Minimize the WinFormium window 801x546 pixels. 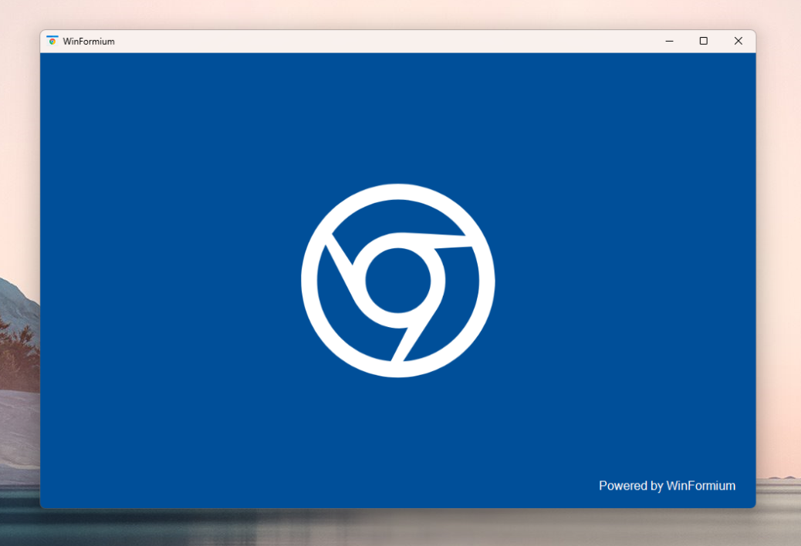[669, 41]
